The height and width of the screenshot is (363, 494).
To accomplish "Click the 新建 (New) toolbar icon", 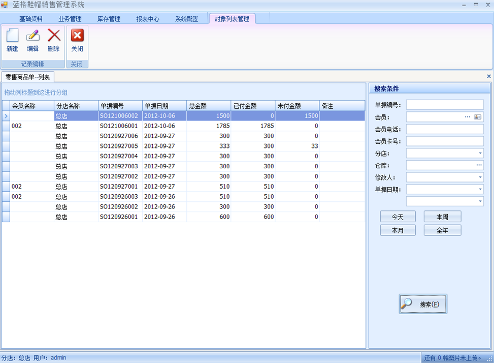I will click(x=12, y=36).
